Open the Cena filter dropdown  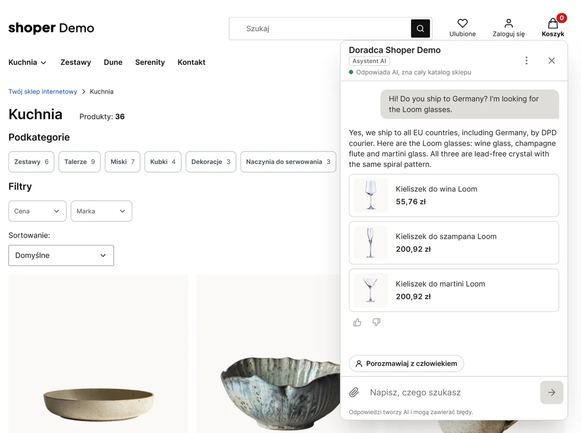[x=38, y=211]
